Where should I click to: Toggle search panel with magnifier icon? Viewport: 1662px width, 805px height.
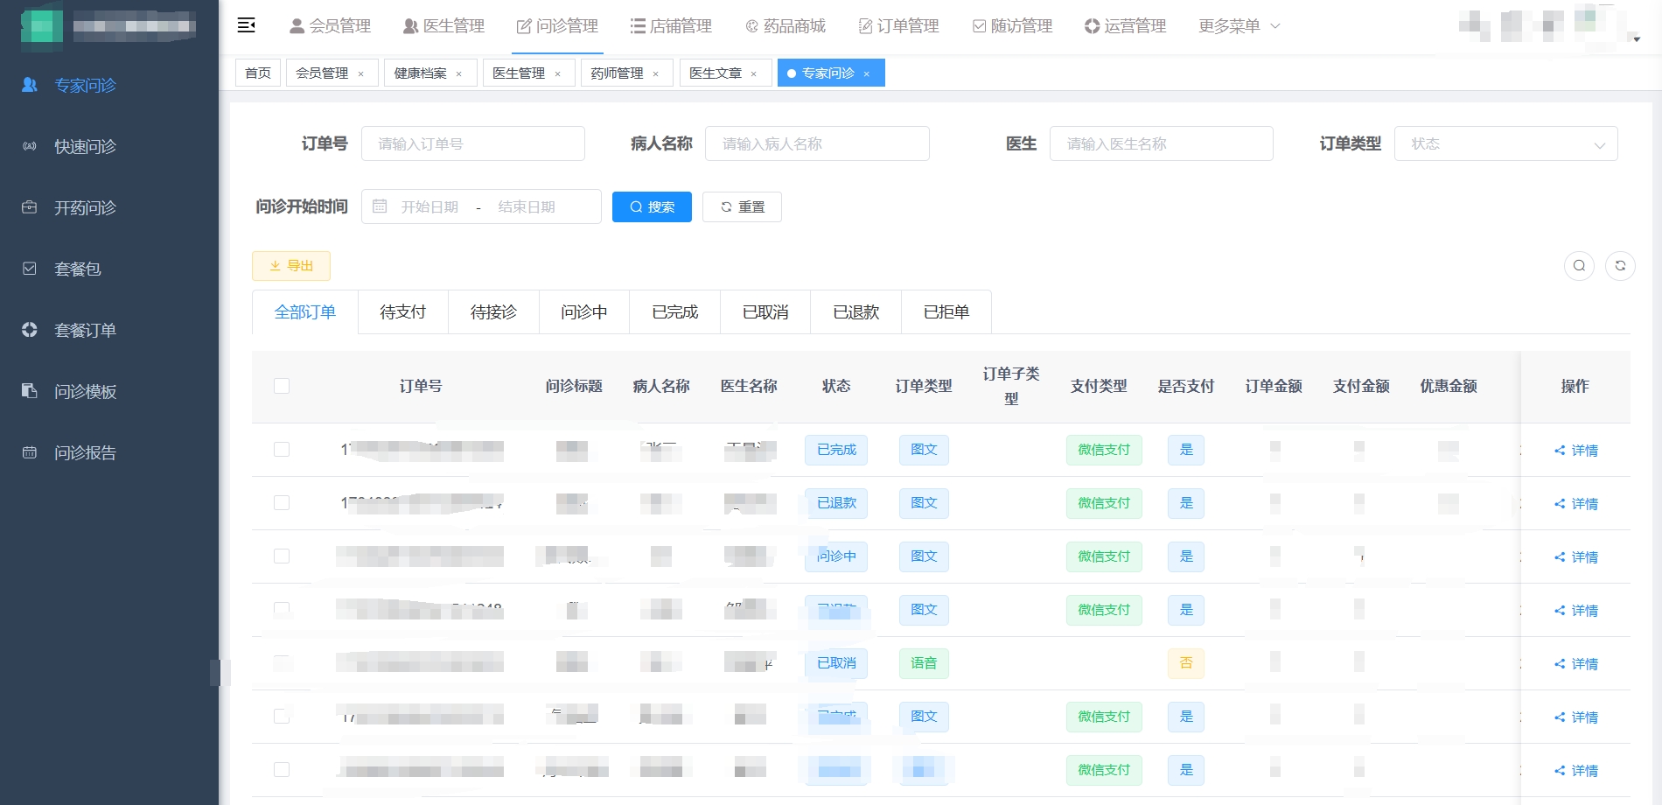[1579, 266]
